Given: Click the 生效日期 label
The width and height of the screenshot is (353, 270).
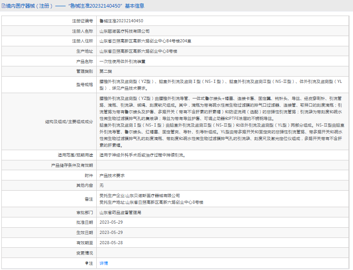Looking at the screenshot, I should coord(84,233).
